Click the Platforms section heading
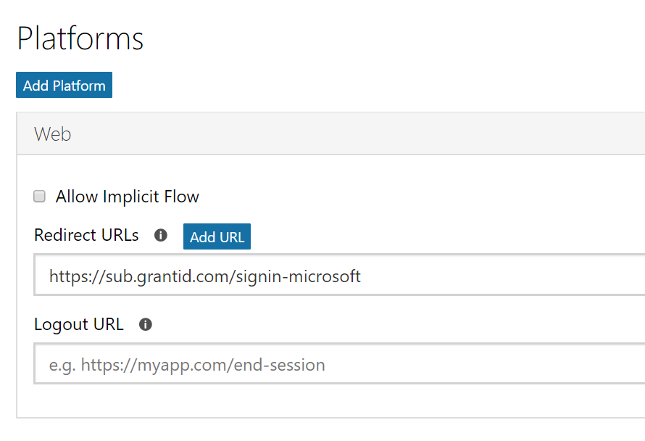 80,38
